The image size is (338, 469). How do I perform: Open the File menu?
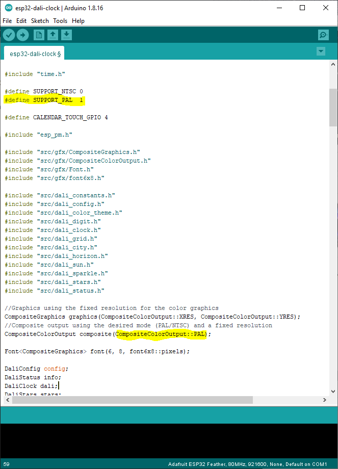coord(7,21)
